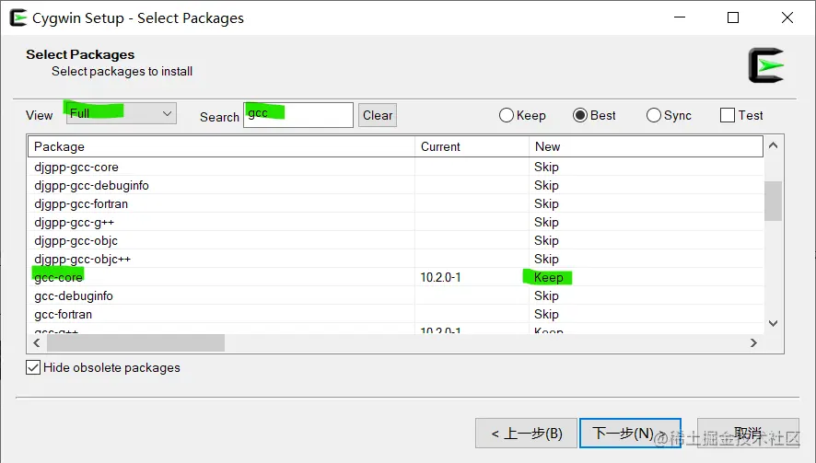Click the vertical scrollbar up arrow
The width and height of the screenshot is (816, 463).
(774, 145)
